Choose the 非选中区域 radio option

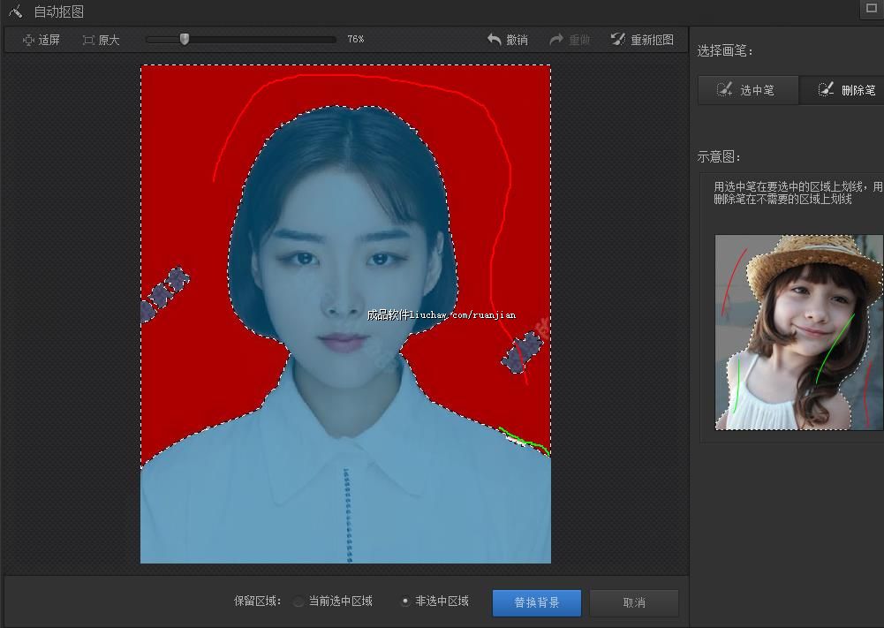click(405, 602)
